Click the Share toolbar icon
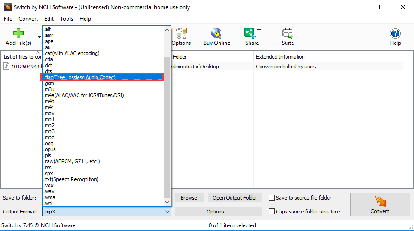This screenshot has height=231, width=414. pyautogui.click(x=250, y=33)
